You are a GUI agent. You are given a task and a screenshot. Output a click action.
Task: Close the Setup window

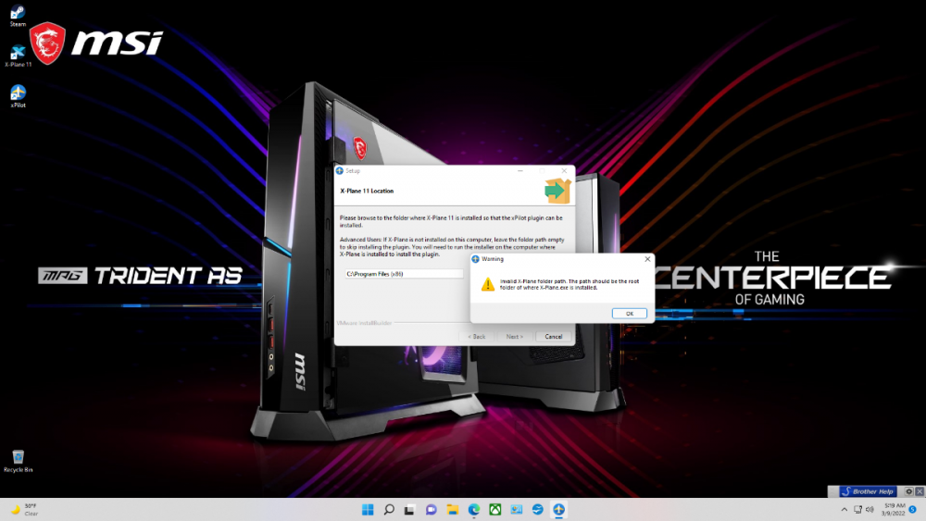[x=564, y=170]
